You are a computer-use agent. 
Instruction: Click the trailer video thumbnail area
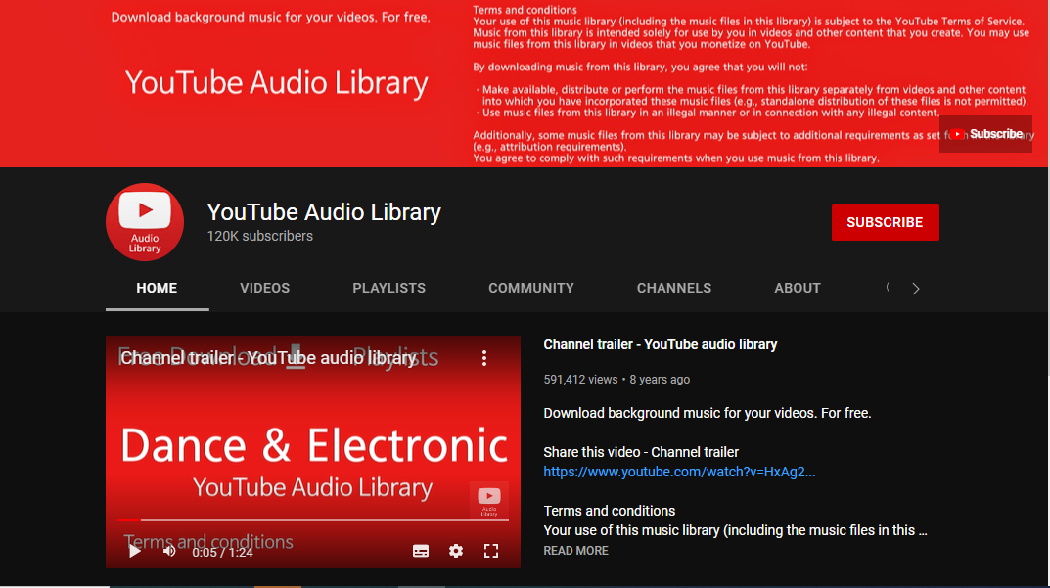point(313,452)
